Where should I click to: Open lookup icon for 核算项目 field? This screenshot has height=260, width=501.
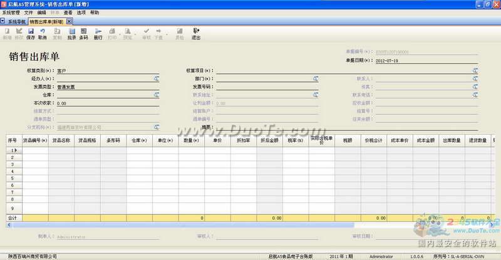[x=475, y=70]
